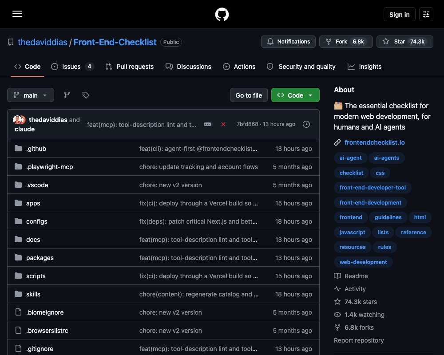Open commit history clock icon

click(306, 124)
